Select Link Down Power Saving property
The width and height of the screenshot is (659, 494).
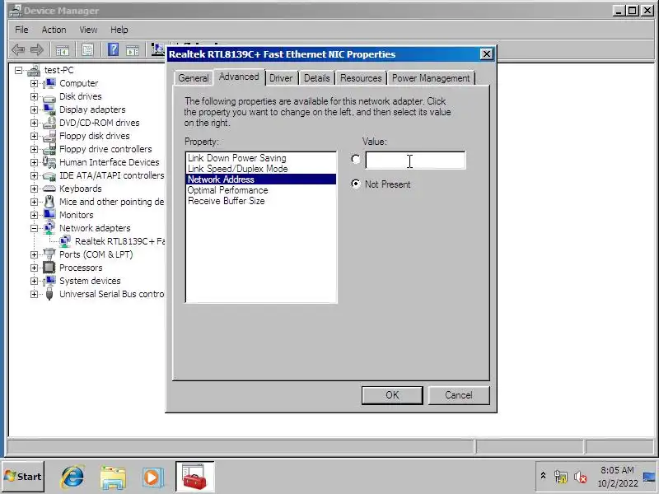[260, 158]
